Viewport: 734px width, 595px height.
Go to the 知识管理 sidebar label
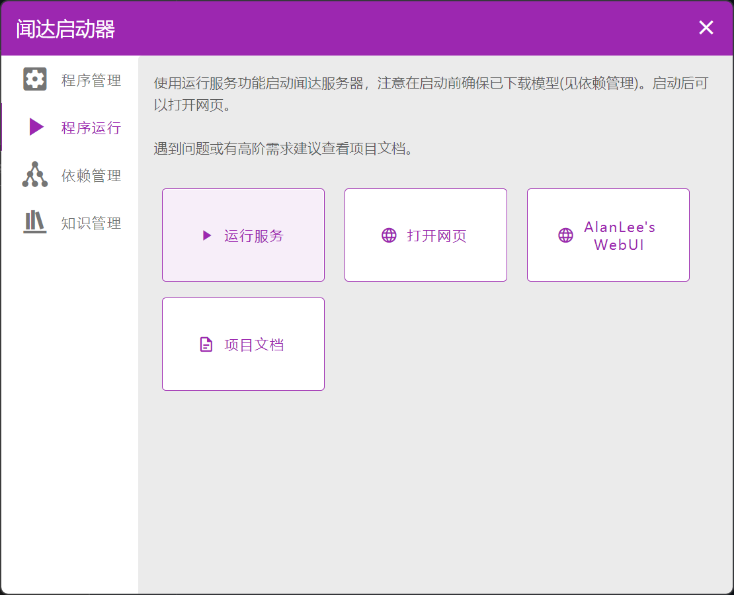(x=91, y=223)
